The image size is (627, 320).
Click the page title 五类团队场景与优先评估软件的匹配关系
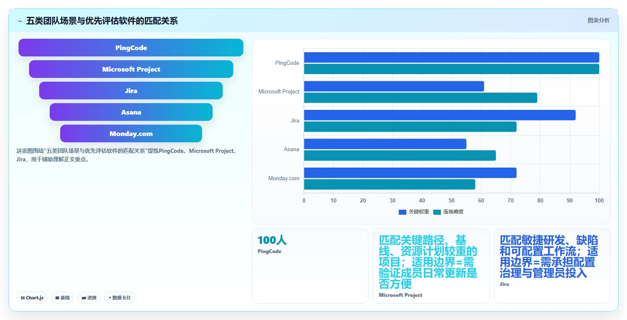pyautogui.click(x=102, y=21)
